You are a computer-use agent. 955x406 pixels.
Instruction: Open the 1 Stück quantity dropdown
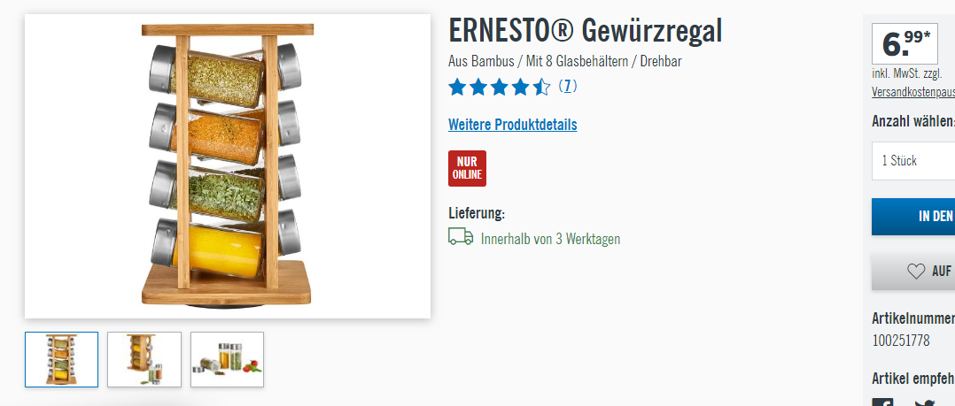pyautogui.click(x=913, y=161)
